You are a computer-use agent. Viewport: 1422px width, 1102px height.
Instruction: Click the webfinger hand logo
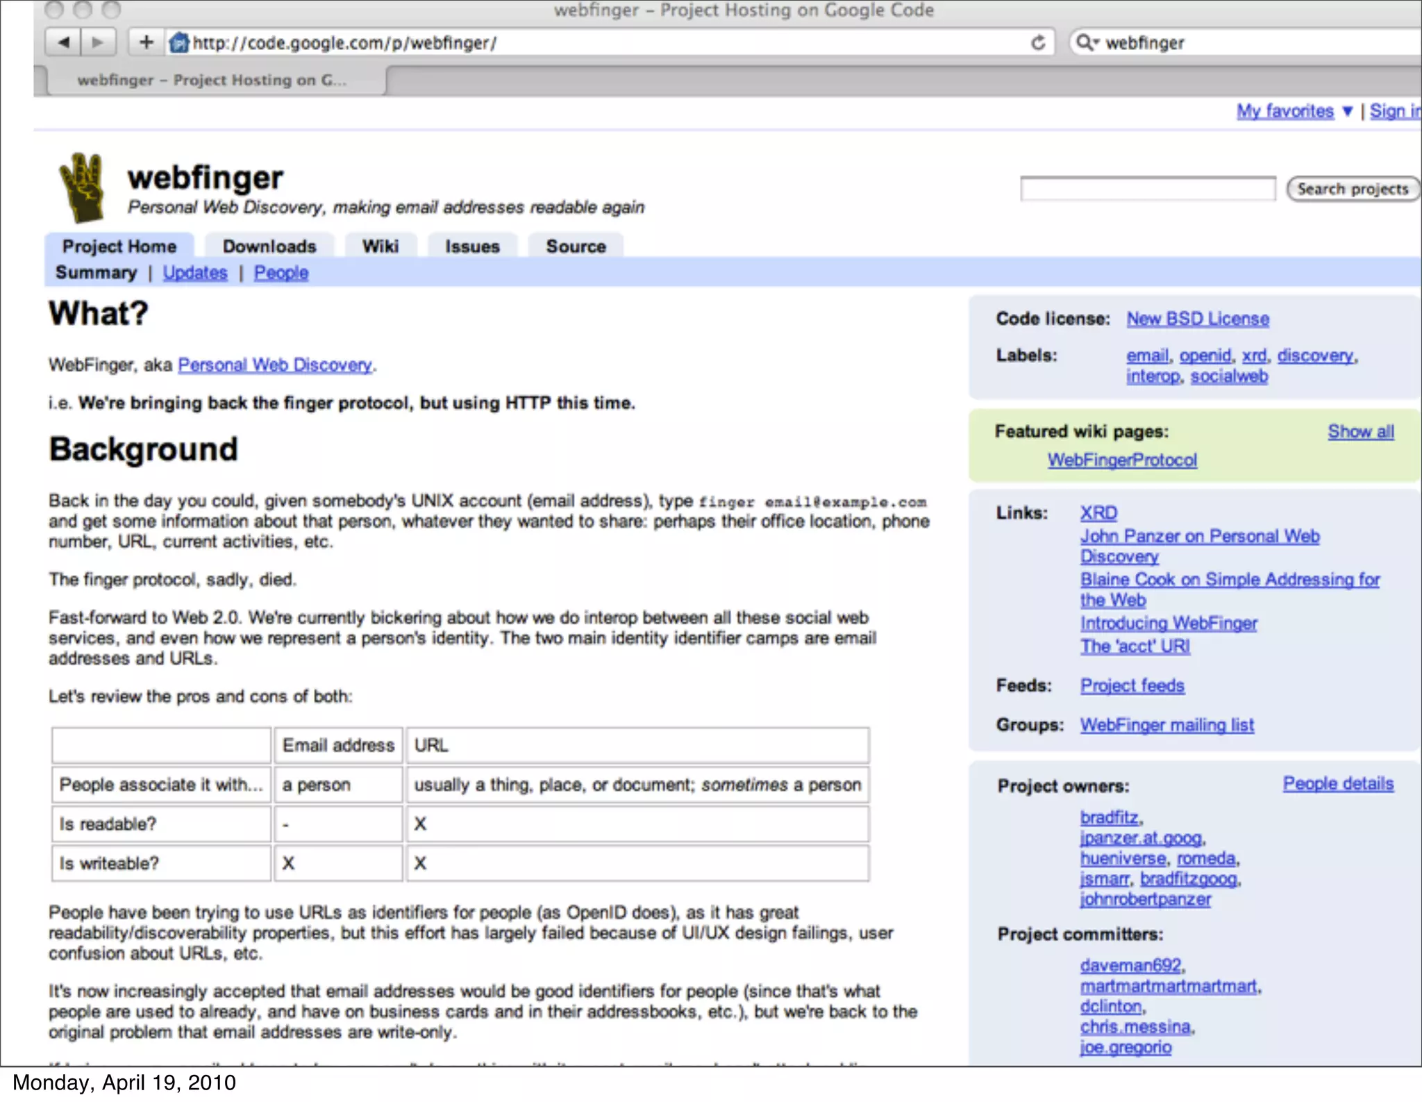click(x=83, y=187)
